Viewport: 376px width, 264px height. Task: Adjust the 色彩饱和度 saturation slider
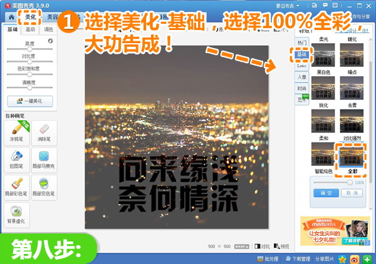29,74
